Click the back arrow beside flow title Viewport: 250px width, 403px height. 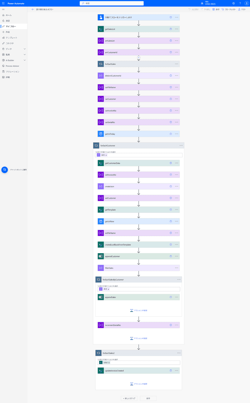33,9
